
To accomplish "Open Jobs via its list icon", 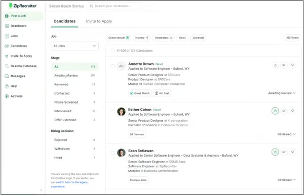I will tap(7, 36).
